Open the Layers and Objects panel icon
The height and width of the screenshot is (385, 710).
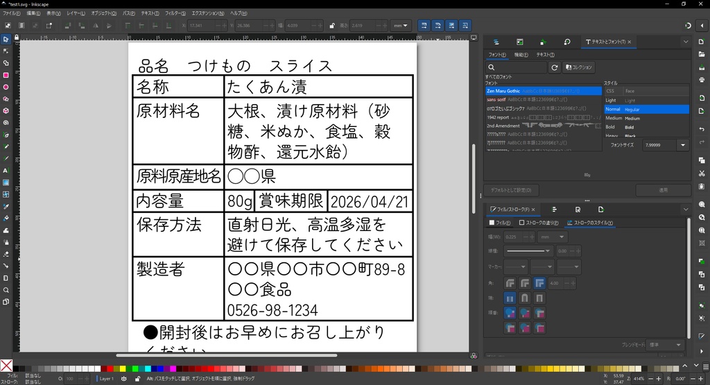496,42
